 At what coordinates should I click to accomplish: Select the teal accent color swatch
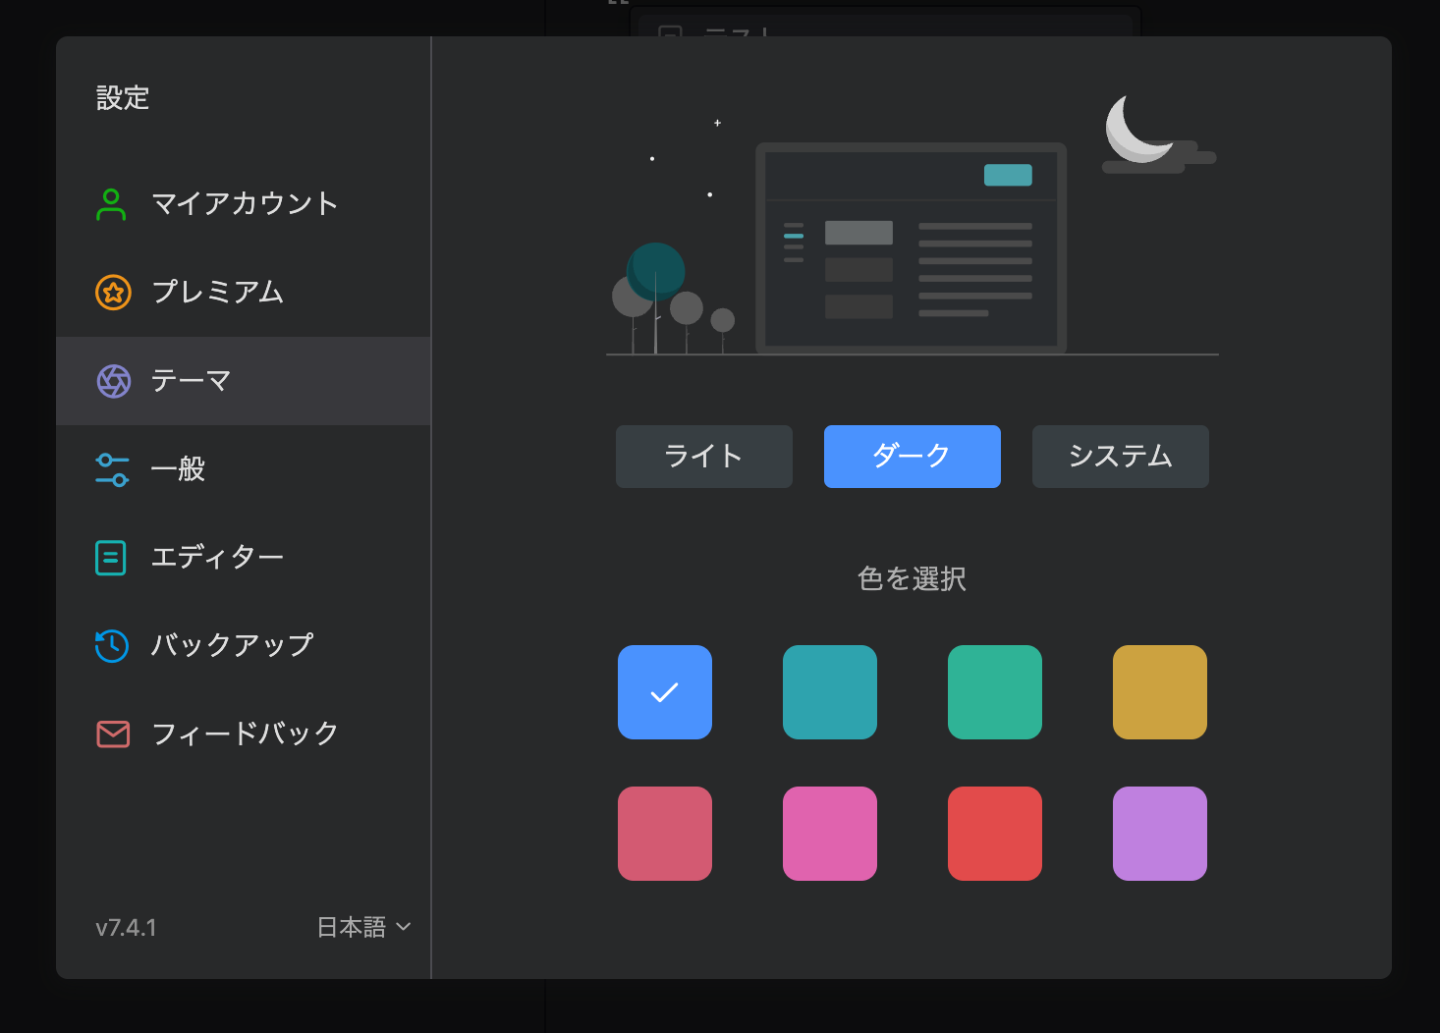[829, 692]
